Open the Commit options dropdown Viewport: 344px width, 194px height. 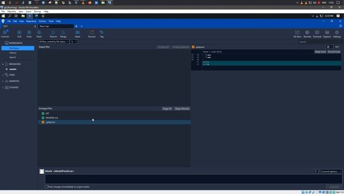point(331,171)
